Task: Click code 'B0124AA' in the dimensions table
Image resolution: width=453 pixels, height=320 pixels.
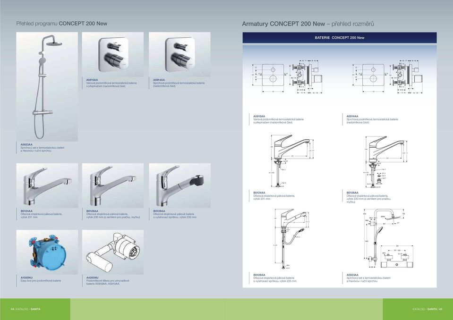Action: [x=259, y=193]
